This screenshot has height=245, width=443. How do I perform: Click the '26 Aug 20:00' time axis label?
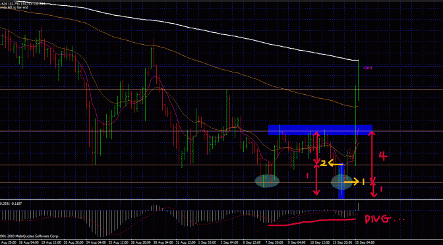[x=140, y=242]
